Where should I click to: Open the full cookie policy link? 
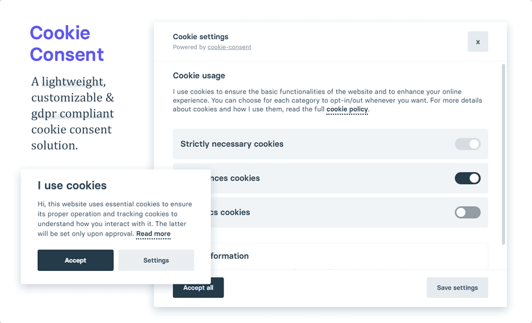tap(347, 110)
